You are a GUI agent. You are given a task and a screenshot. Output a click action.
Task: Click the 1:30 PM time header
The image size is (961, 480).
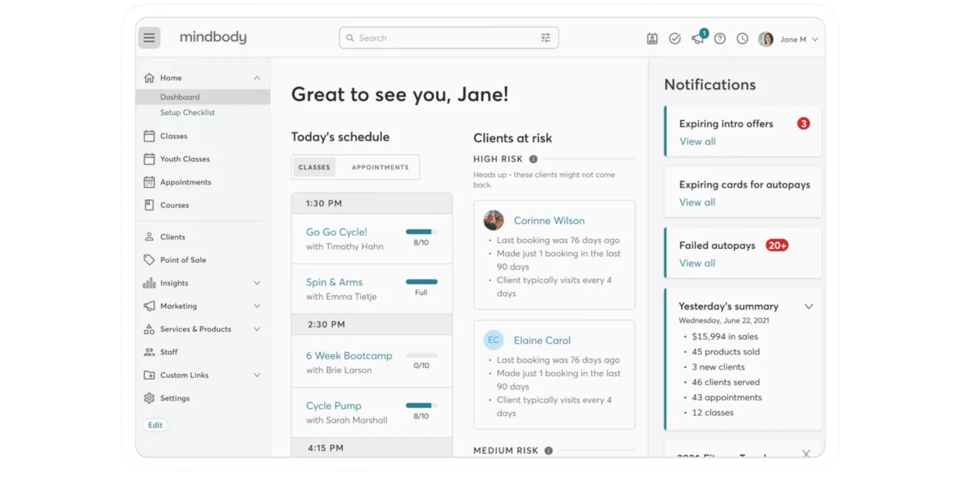click(x=372, y=204)
